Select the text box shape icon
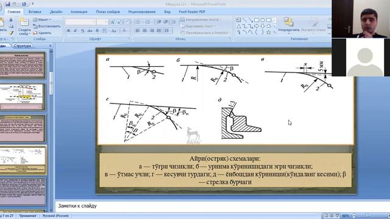The width and height of the screenshot is (390, 219). (x=238, y=20)
